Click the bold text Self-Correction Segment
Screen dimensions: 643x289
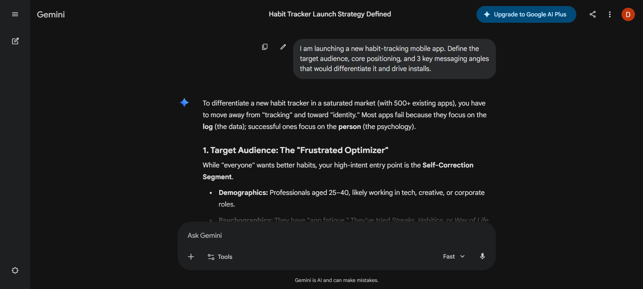(x=338, y=171)
